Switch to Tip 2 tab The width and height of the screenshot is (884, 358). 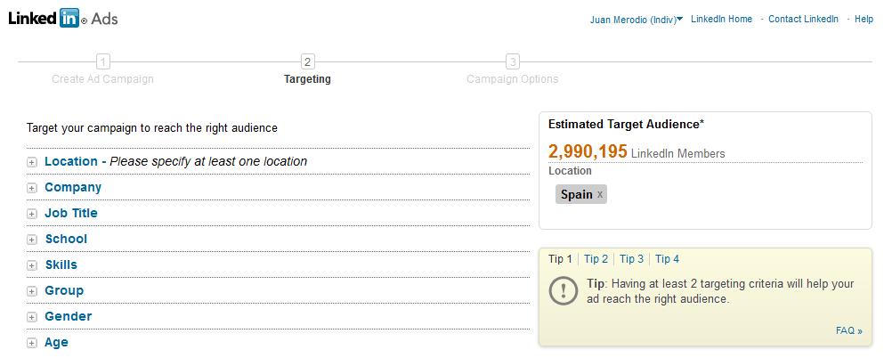point(596,259)
